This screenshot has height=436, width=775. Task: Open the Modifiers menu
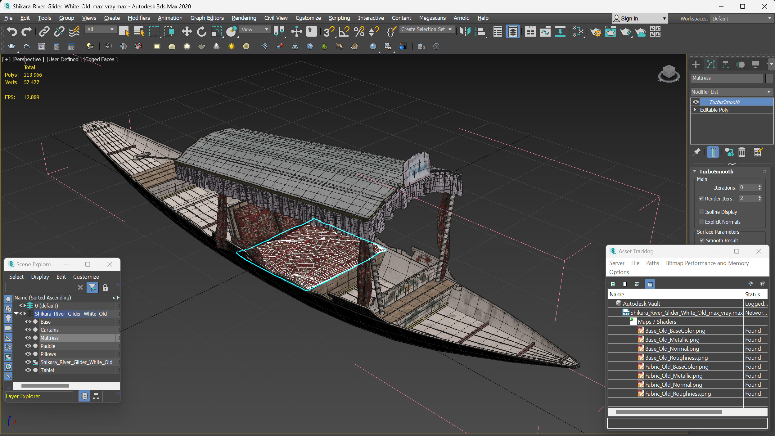[138, 18]
